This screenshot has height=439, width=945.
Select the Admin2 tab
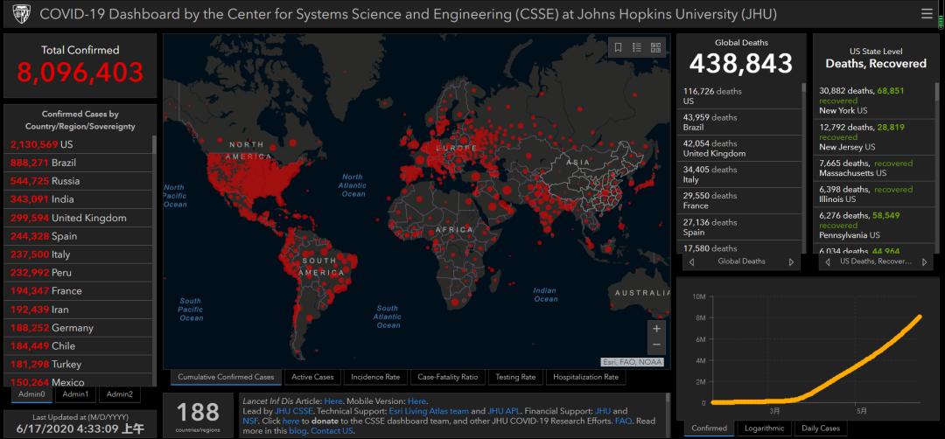[x=119, y=394]
